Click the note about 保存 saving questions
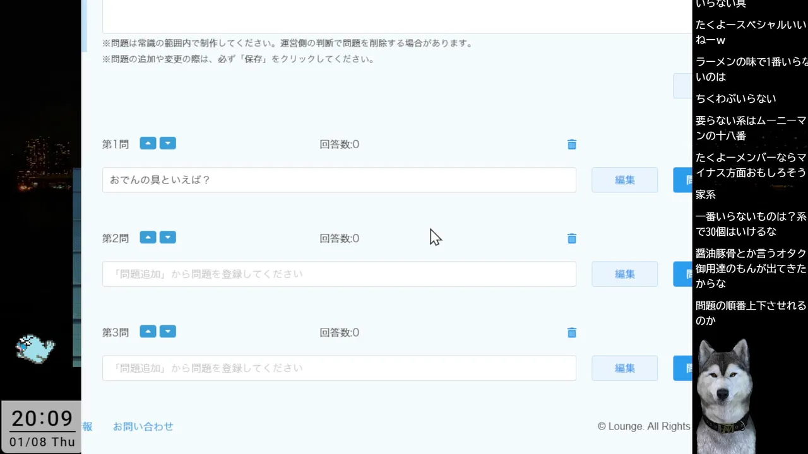The width and height of the screenshot is (808, 454). (239, 59)
